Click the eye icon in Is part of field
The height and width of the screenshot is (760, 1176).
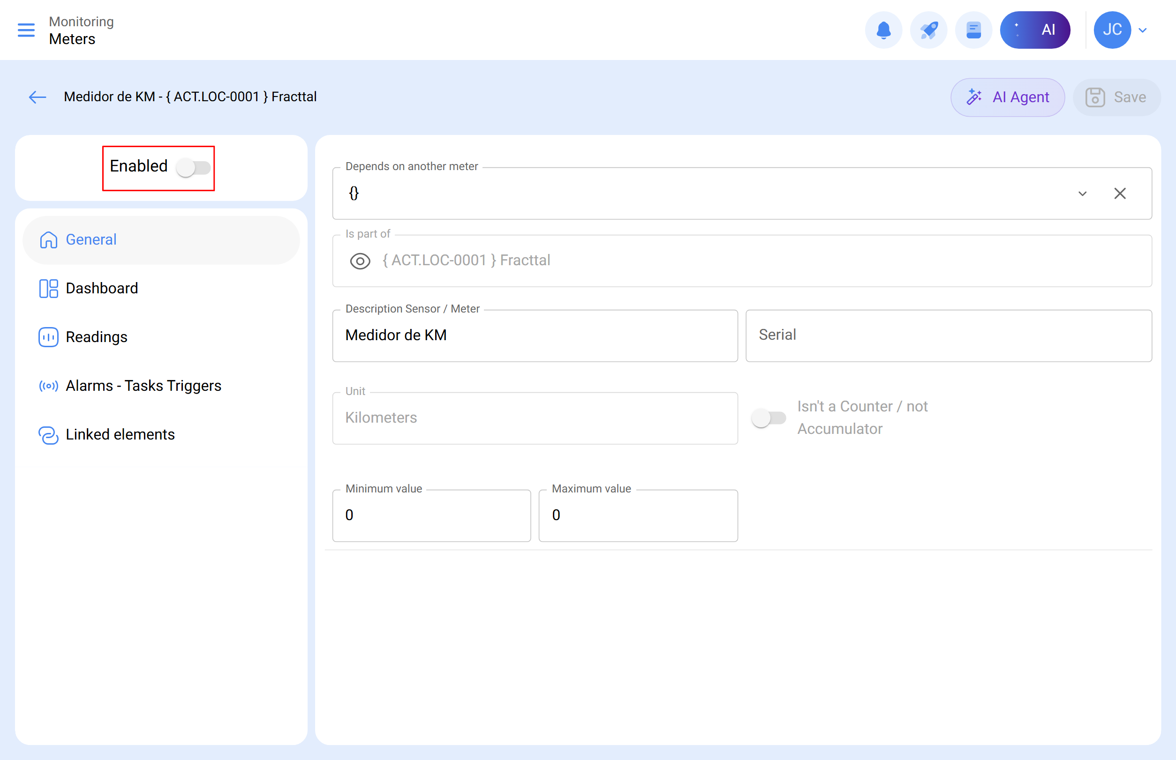pyautogui.click(x=360, y=261)
